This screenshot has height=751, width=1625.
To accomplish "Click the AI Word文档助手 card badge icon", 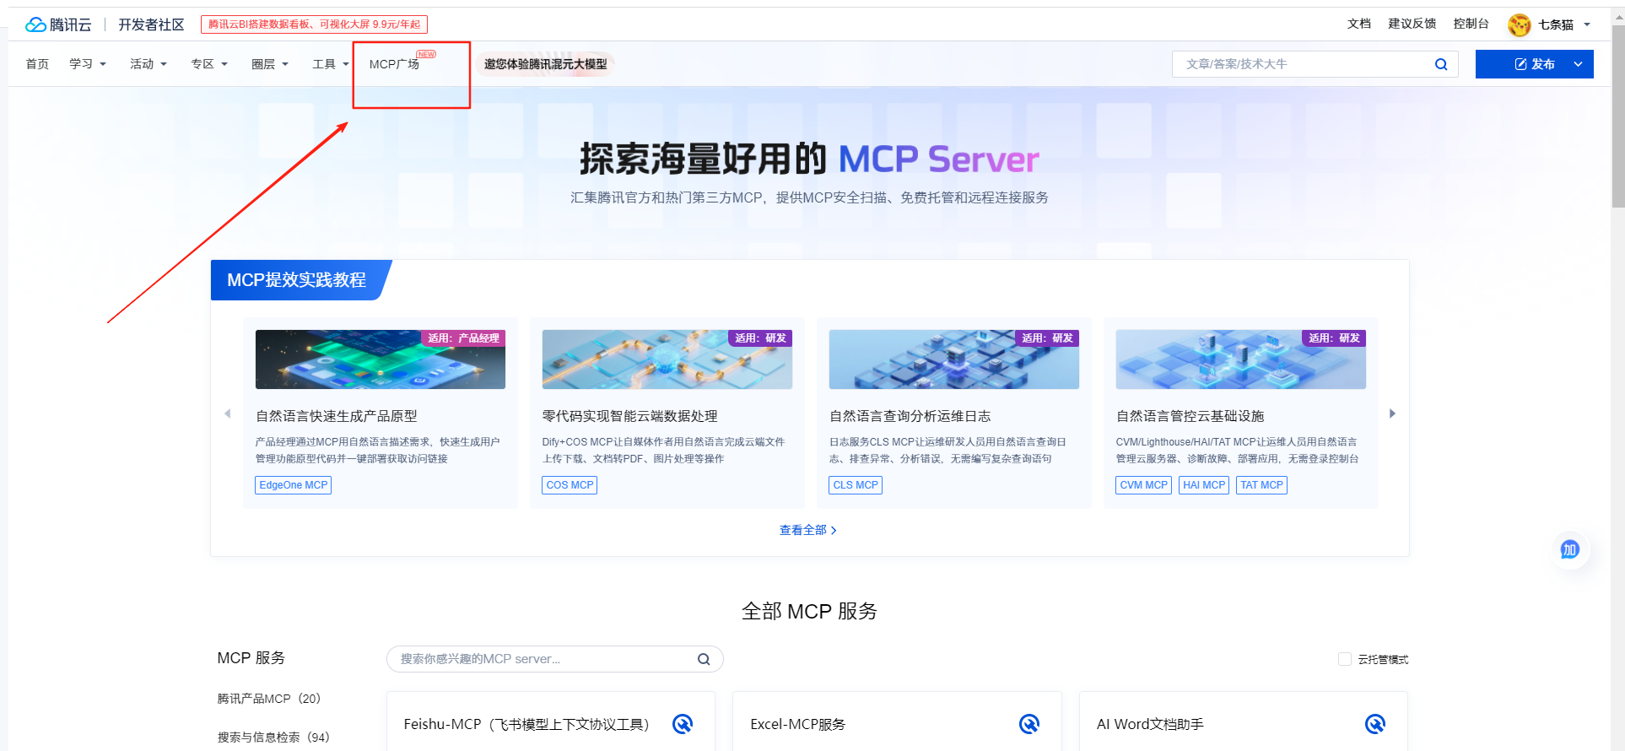I will point(1375,724).
